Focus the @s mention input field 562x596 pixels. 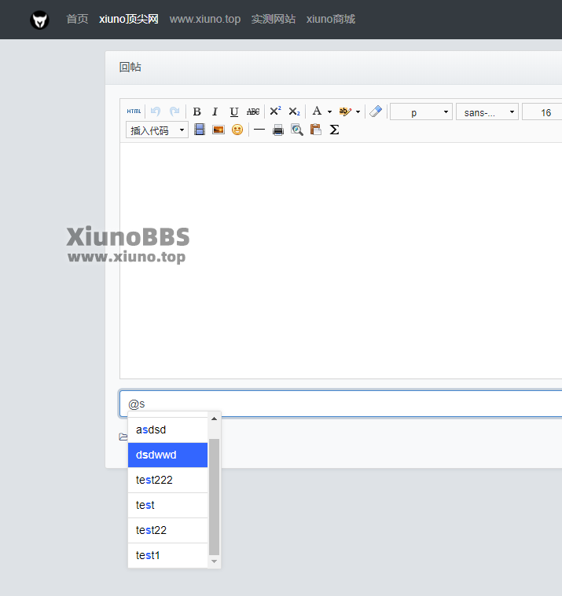pos(340,404)
